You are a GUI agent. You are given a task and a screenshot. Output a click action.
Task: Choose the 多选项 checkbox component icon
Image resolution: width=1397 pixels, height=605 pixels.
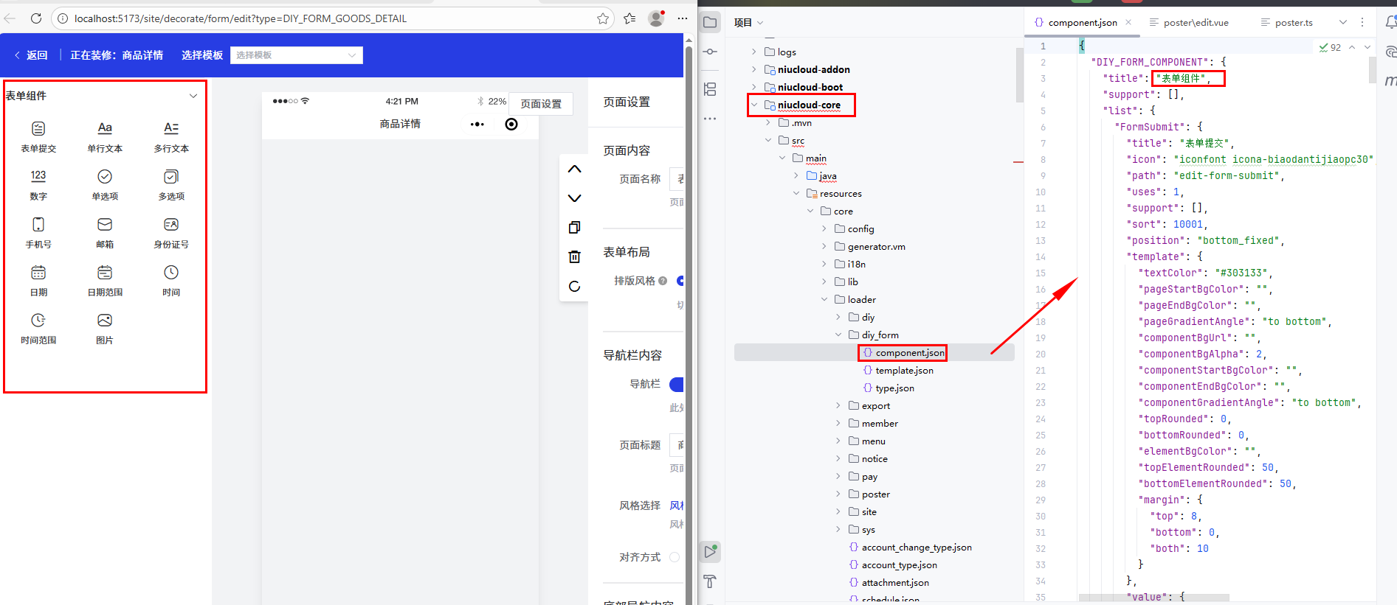(170, 178)
